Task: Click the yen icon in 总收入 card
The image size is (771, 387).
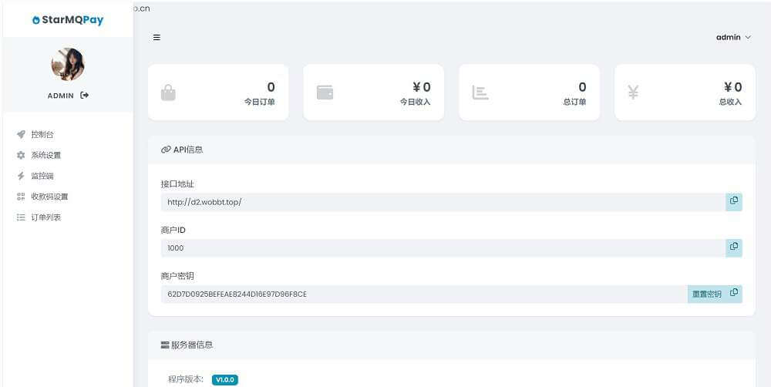Action: point(633,93)
